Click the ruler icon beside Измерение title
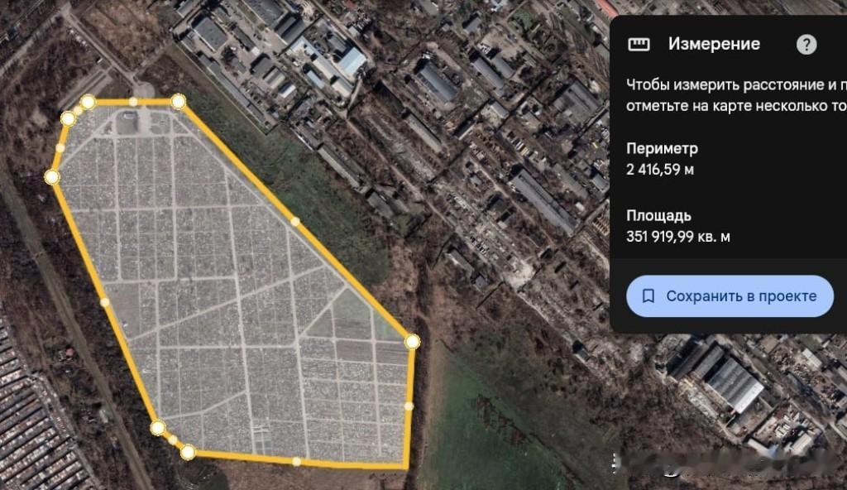Image resolution: width=847 pixels, height=490 pixels. click(x=639, y=44)
